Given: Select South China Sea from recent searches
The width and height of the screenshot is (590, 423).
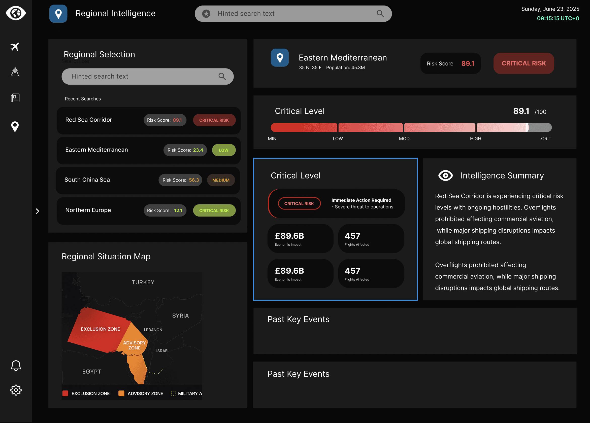Looking at the screenshot, I should point(149,180).
